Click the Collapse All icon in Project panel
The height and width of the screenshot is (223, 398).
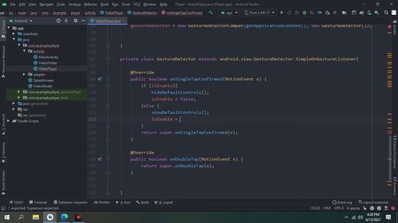pyautogui.click(x=66, y=20)
